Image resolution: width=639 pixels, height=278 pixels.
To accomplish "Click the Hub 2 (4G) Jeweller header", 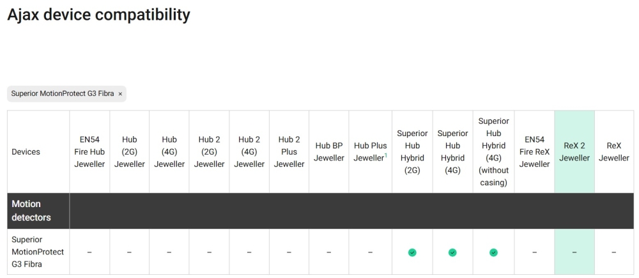I will tap(249, 152).
